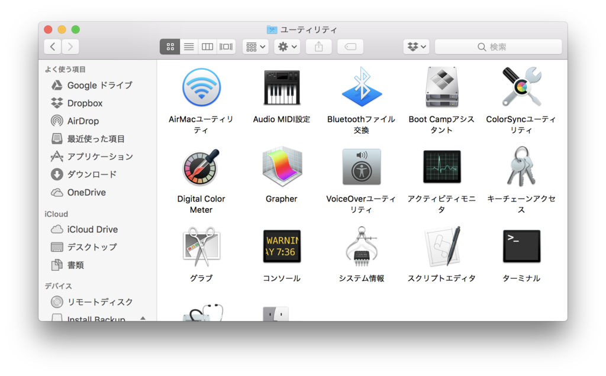Open Terminal (ターミナル)
The width and height of the screenshot is (606, 376).
(521, 247)
